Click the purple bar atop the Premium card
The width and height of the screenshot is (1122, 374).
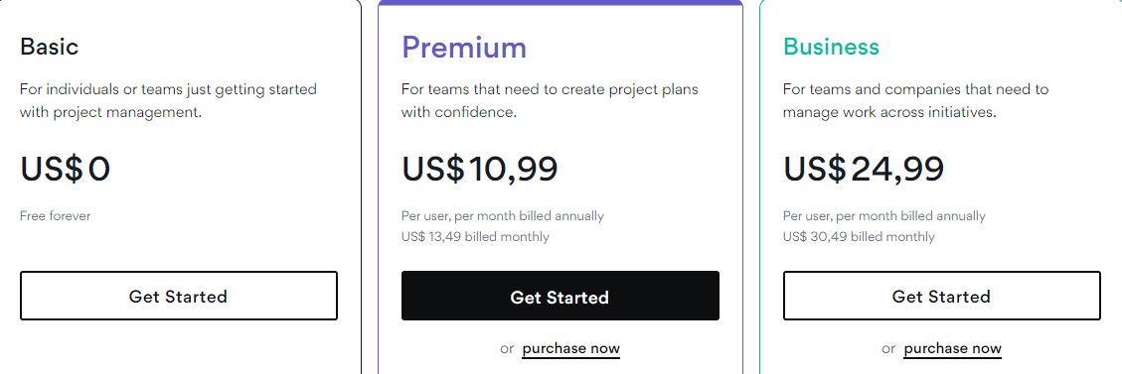coord(561,2)
